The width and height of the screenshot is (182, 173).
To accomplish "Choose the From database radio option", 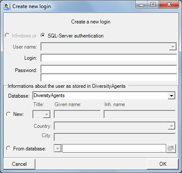I will click(9, 148).
